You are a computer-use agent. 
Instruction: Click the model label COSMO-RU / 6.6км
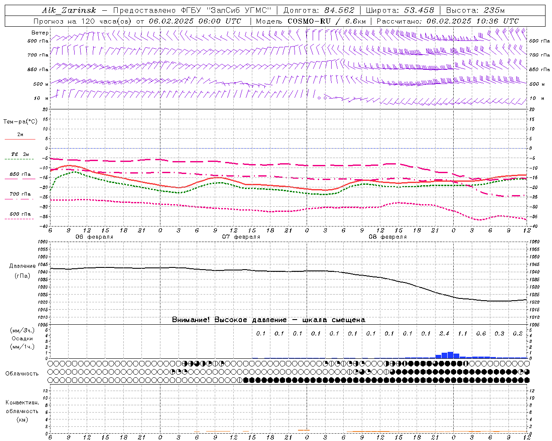point(326,21)
